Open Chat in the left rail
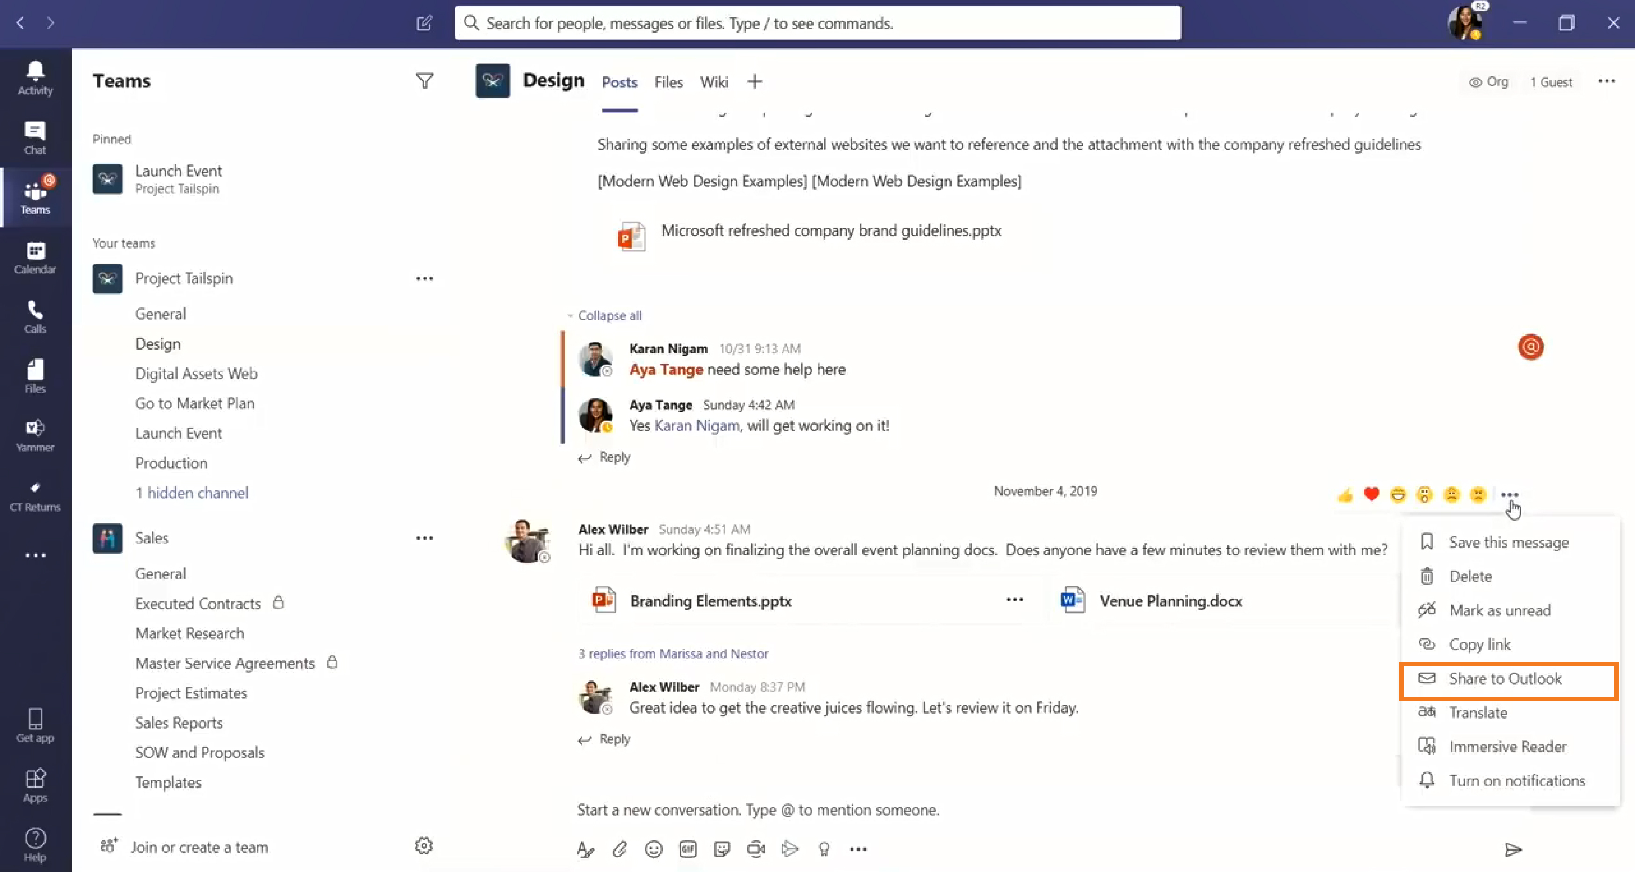The height and width of the screenshot is (872, 1635). click(x=35, y=137)
